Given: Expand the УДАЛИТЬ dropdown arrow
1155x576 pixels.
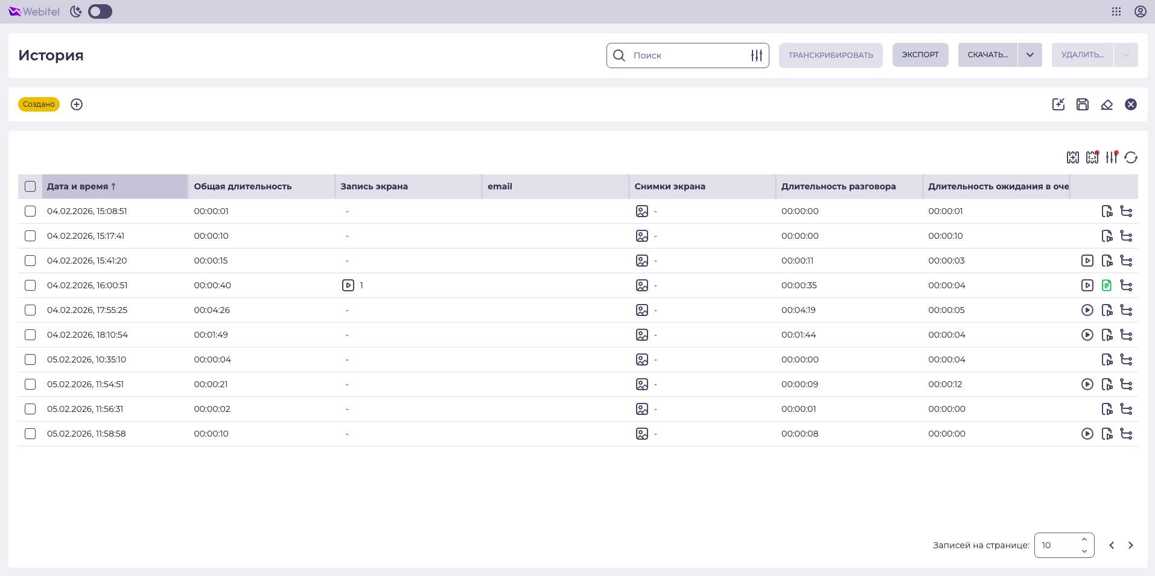Looking at the screenshot, I should click(1126, 55).
